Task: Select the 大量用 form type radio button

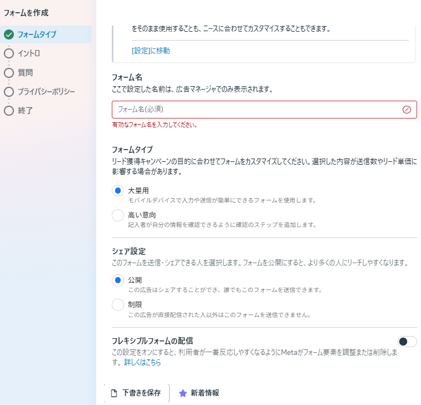Action: click(x=118, y=191)
